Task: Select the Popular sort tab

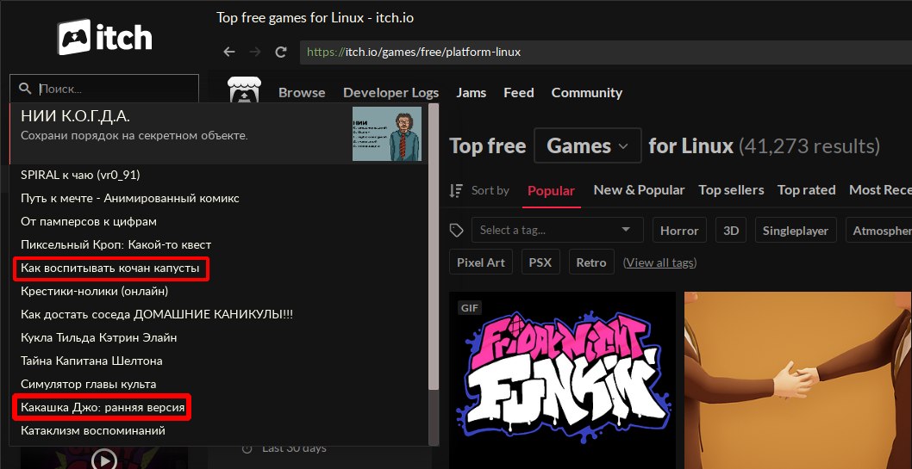Action: 552,190
